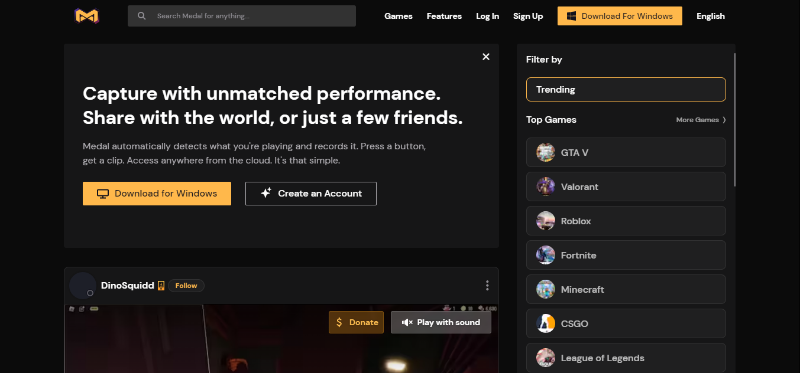Focus the Search Medal input field
This screenshot has width=800, height=373.
[x=242, y=16]
